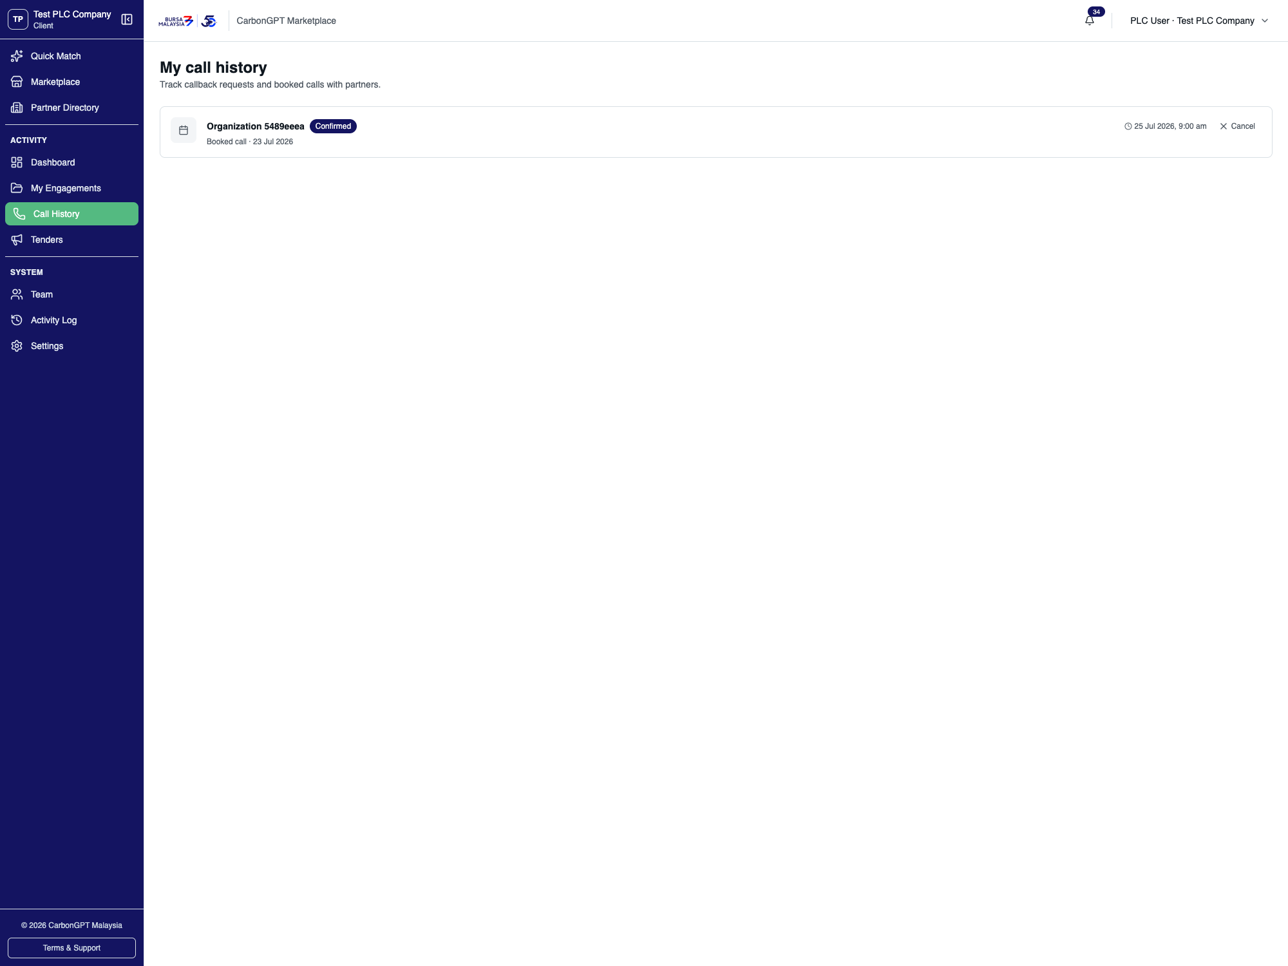Click the Partner Directory building icon
The height and width of the screenshot is (966, 1288).
[x=17, y=108]
